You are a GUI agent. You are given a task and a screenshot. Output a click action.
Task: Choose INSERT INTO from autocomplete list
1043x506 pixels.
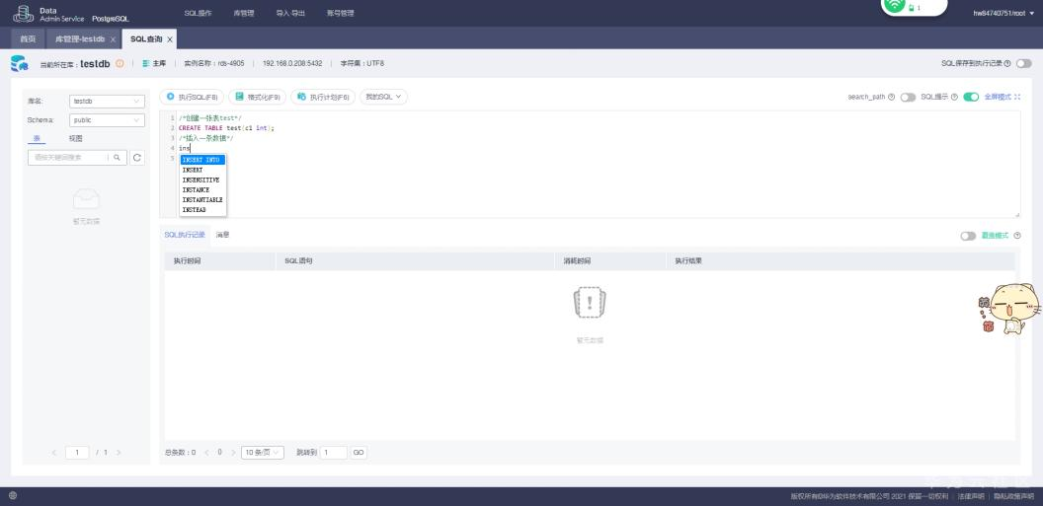202,160
